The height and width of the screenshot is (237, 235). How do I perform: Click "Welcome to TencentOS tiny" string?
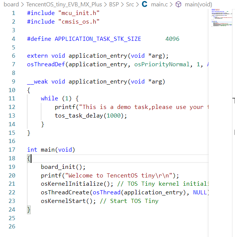[119, 176]
